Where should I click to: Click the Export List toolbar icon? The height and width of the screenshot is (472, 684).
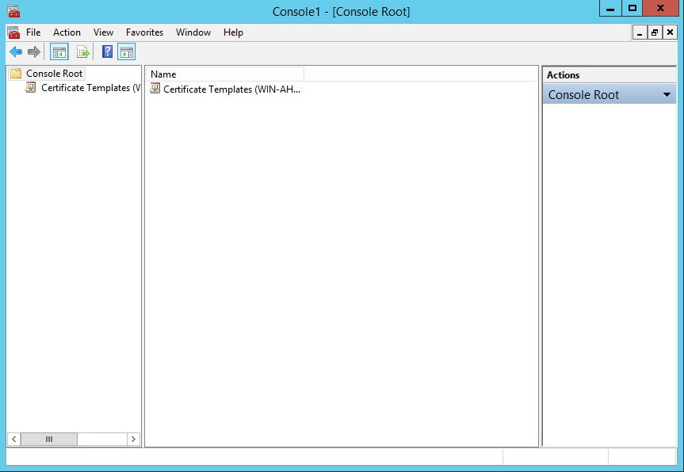(x=83, y=51)
